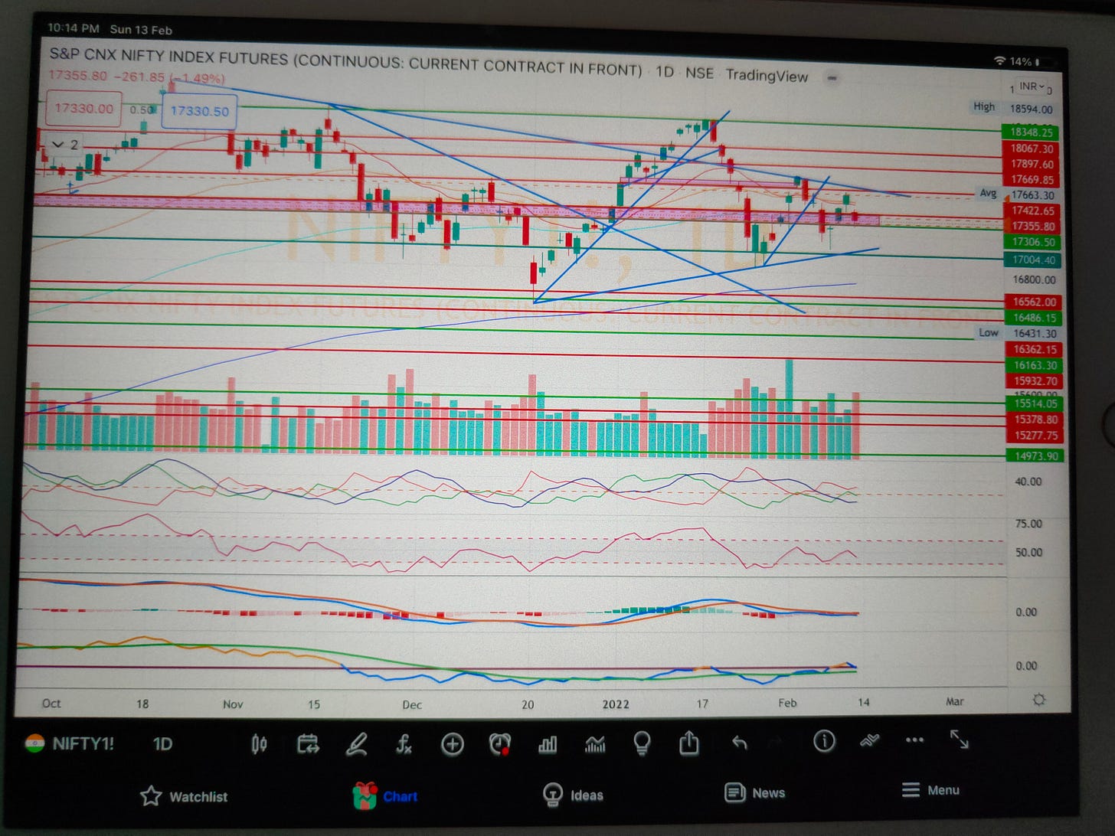Select the 17422.65 price label

pos(1032,211)
